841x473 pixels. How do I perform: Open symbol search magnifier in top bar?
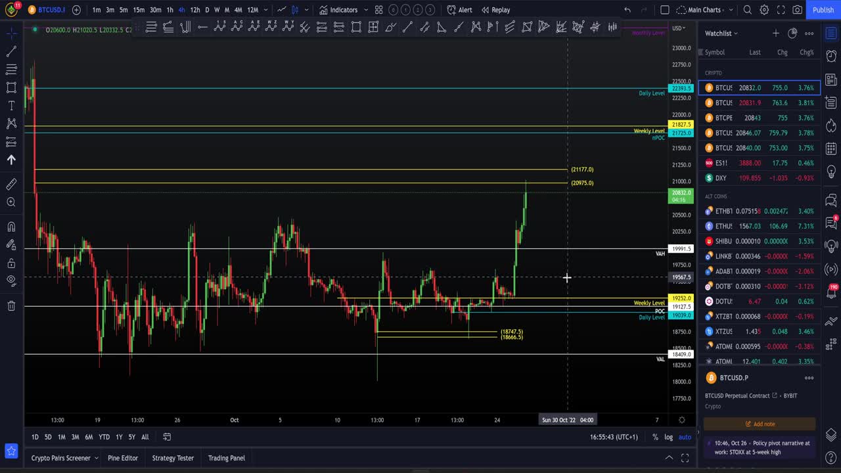click(x=748, y=10)
